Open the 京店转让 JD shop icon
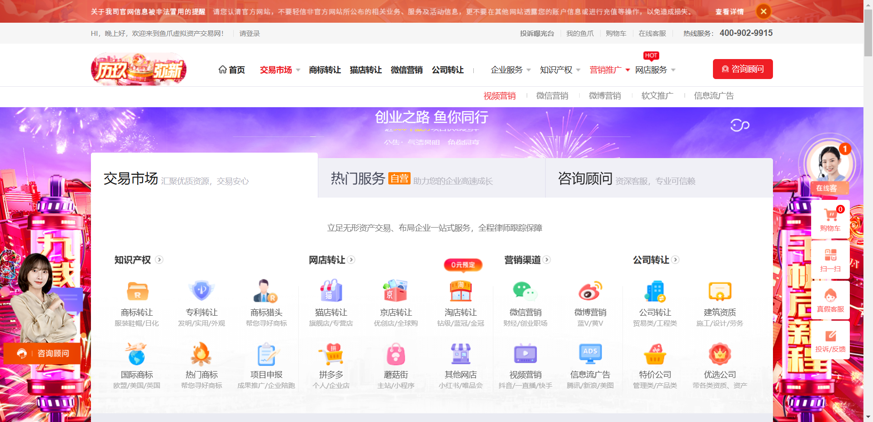 (396, 291)
